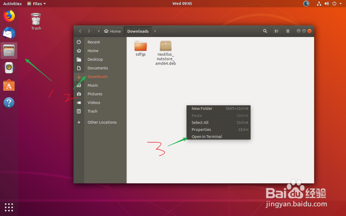The height and width of the screenshot is (216, 346).
Task: Click the Home house sidebar icon
Action: 79,51
